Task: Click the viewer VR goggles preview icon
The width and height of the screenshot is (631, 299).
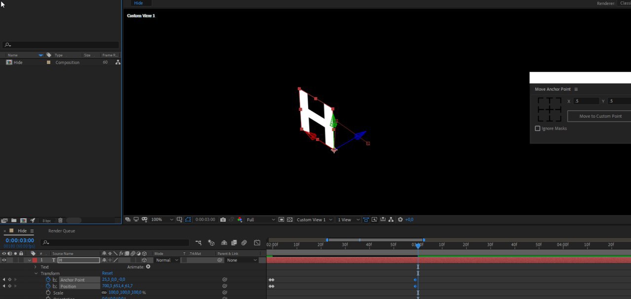Action: [144, 220]
